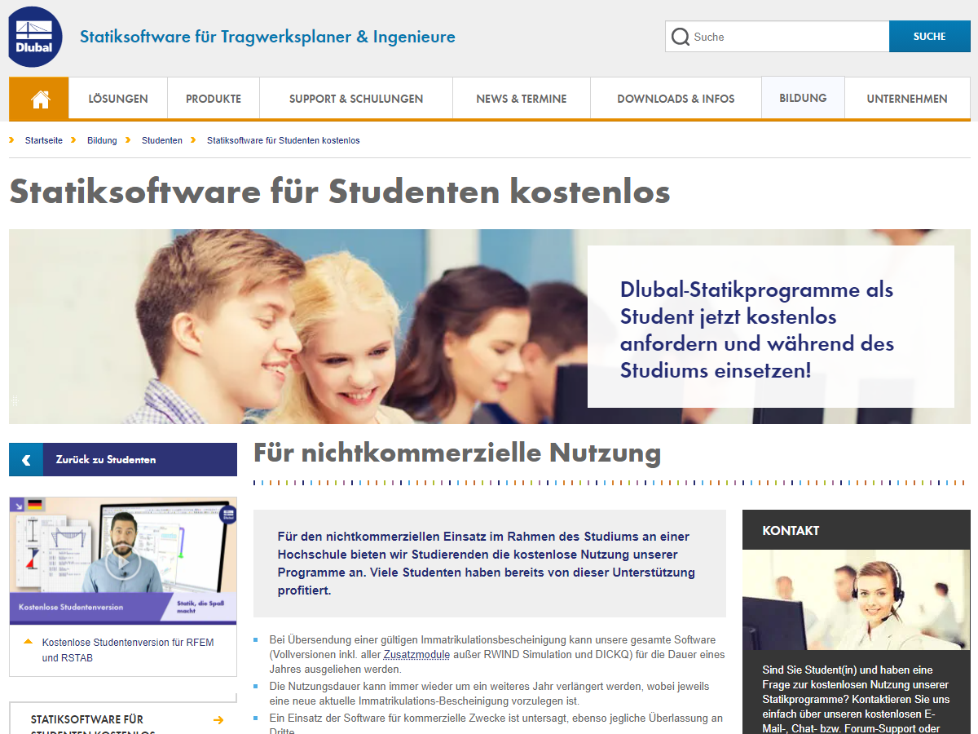This screenshot has width=978, height=734.
Task: Open the PRODUKTE menu
Action: point(213,97)
